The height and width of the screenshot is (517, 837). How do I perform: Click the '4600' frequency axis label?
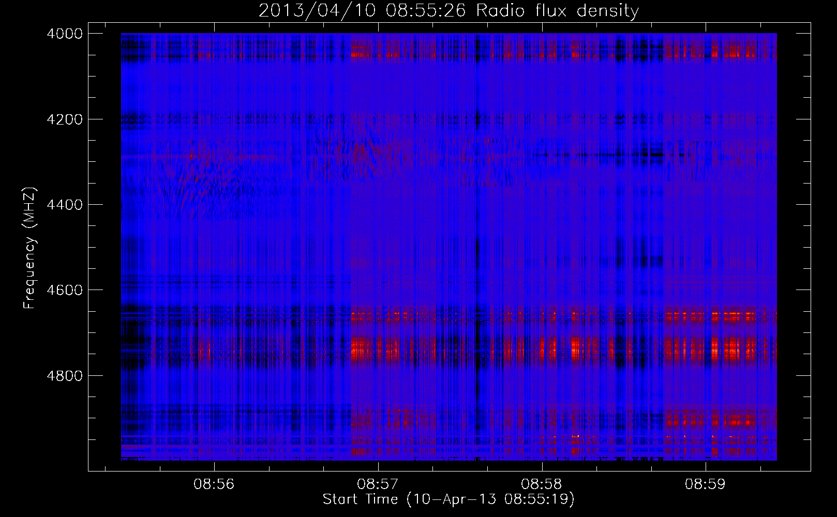(65, 290)
